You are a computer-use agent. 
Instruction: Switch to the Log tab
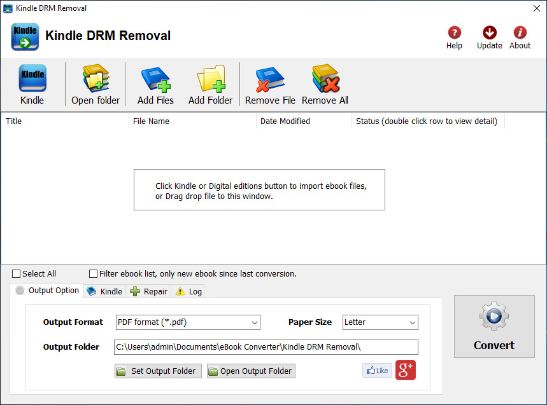188,291
